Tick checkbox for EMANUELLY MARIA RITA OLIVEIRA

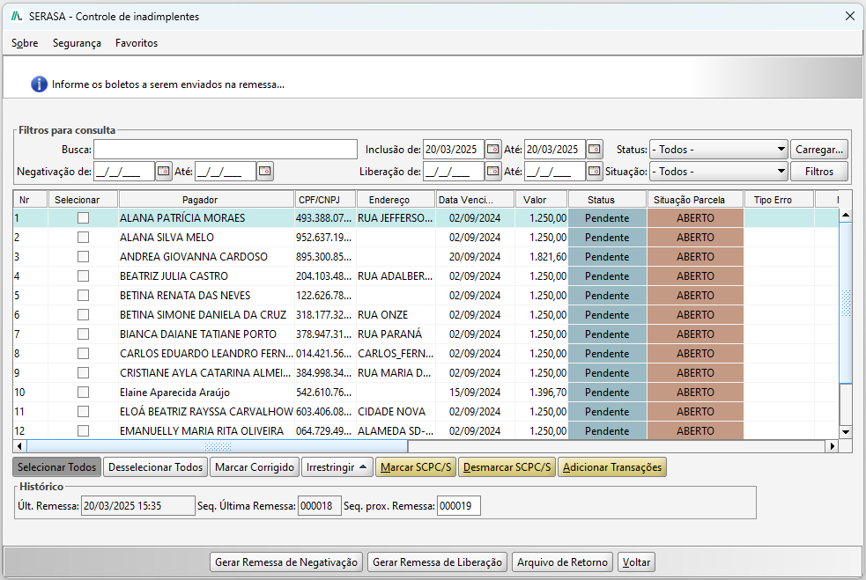(x=83, y=431)
